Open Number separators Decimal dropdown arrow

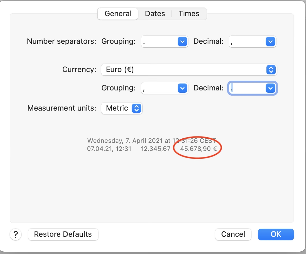pos(270,41)
